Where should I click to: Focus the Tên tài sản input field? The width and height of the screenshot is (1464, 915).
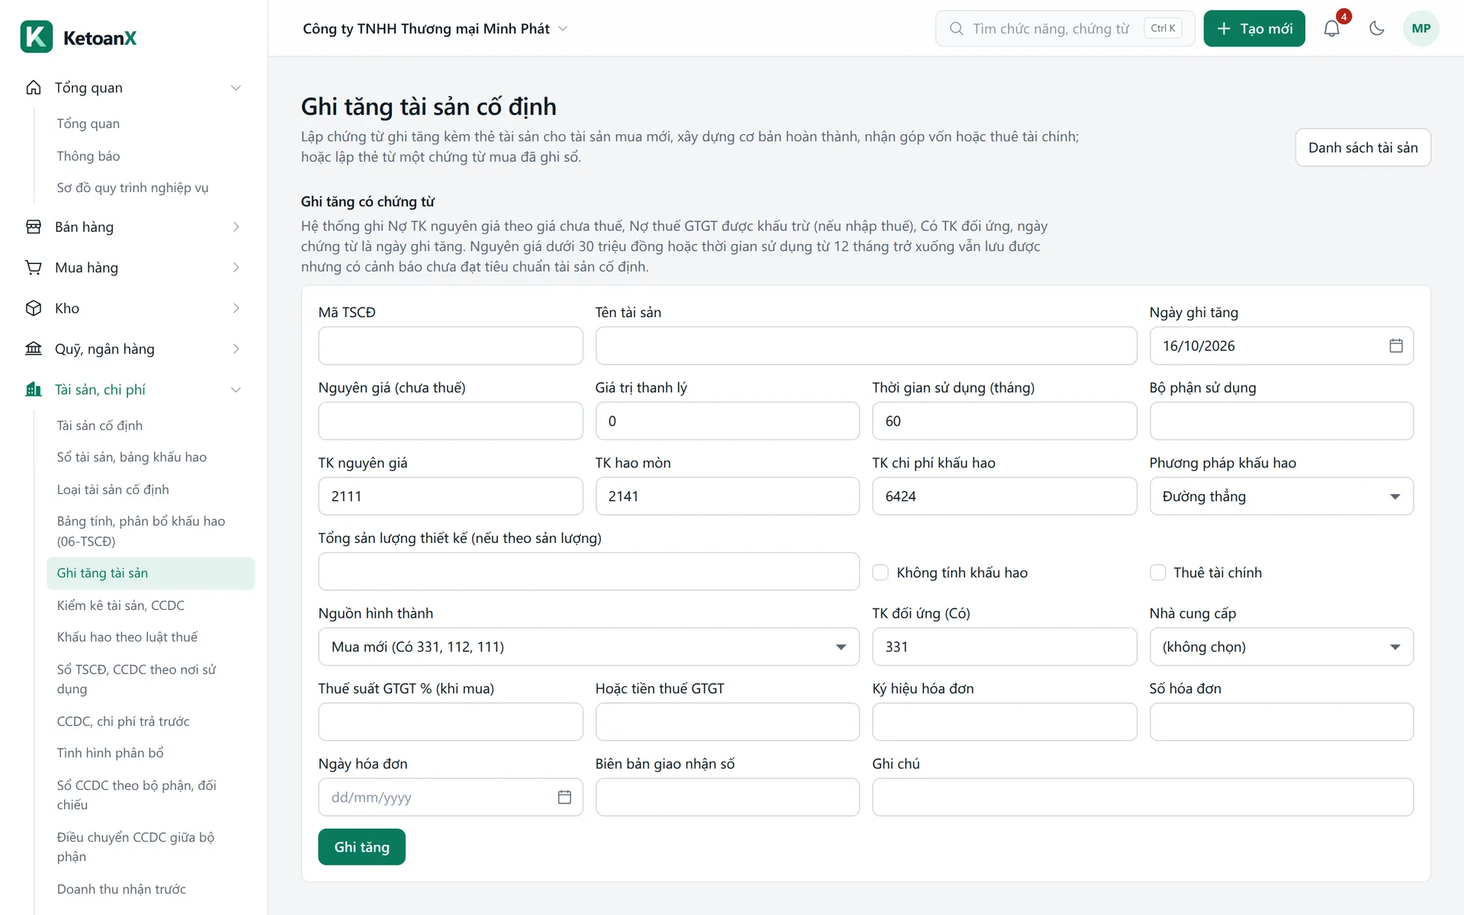pyautogui.click(x=865, y=345)
